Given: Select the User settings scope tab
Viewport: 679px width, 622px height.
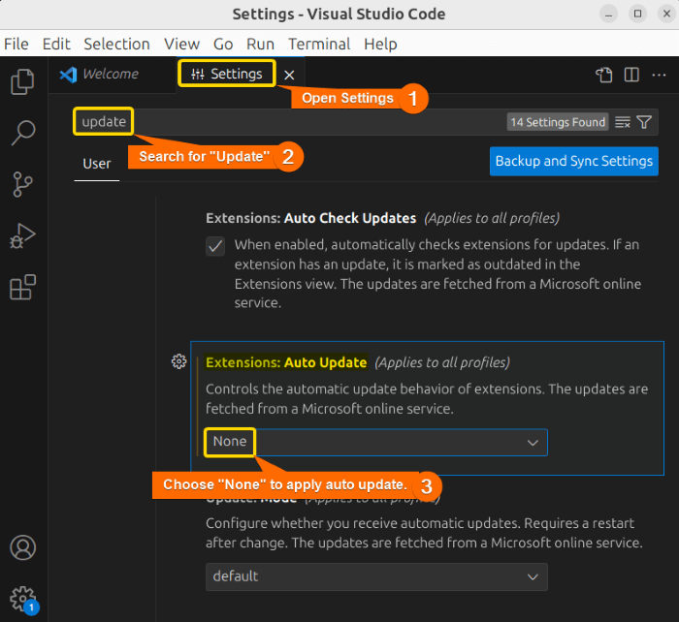Looking at the screenshot, I should coord(97,164).
